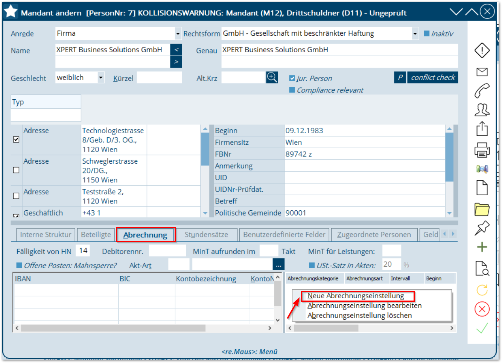Viewport: 502px width, 363px height.
Task: Click details list scroll-down arrow
Action: coord(449,213)
